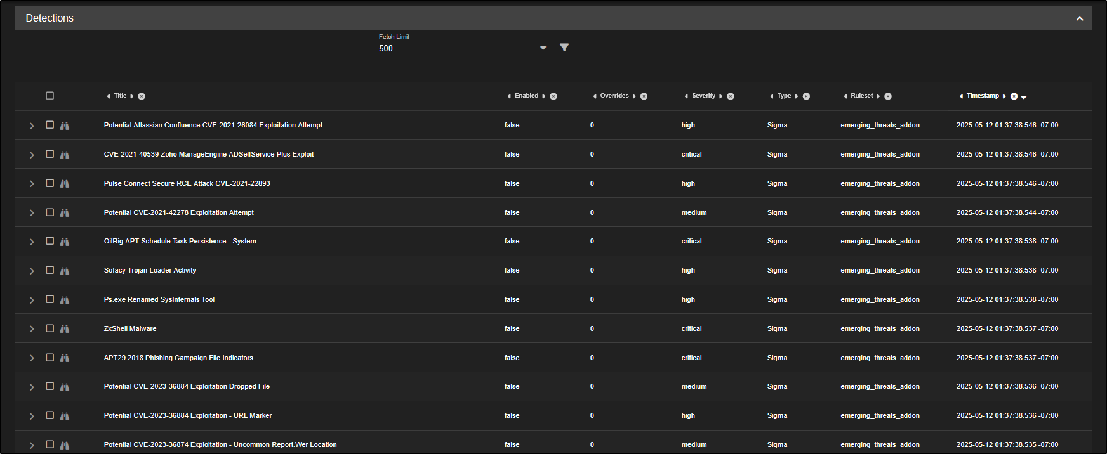The image size is (1107, 454).
Task: Open the Ps.exe Renamed SysInternals Tool detection
Action: 159,299
